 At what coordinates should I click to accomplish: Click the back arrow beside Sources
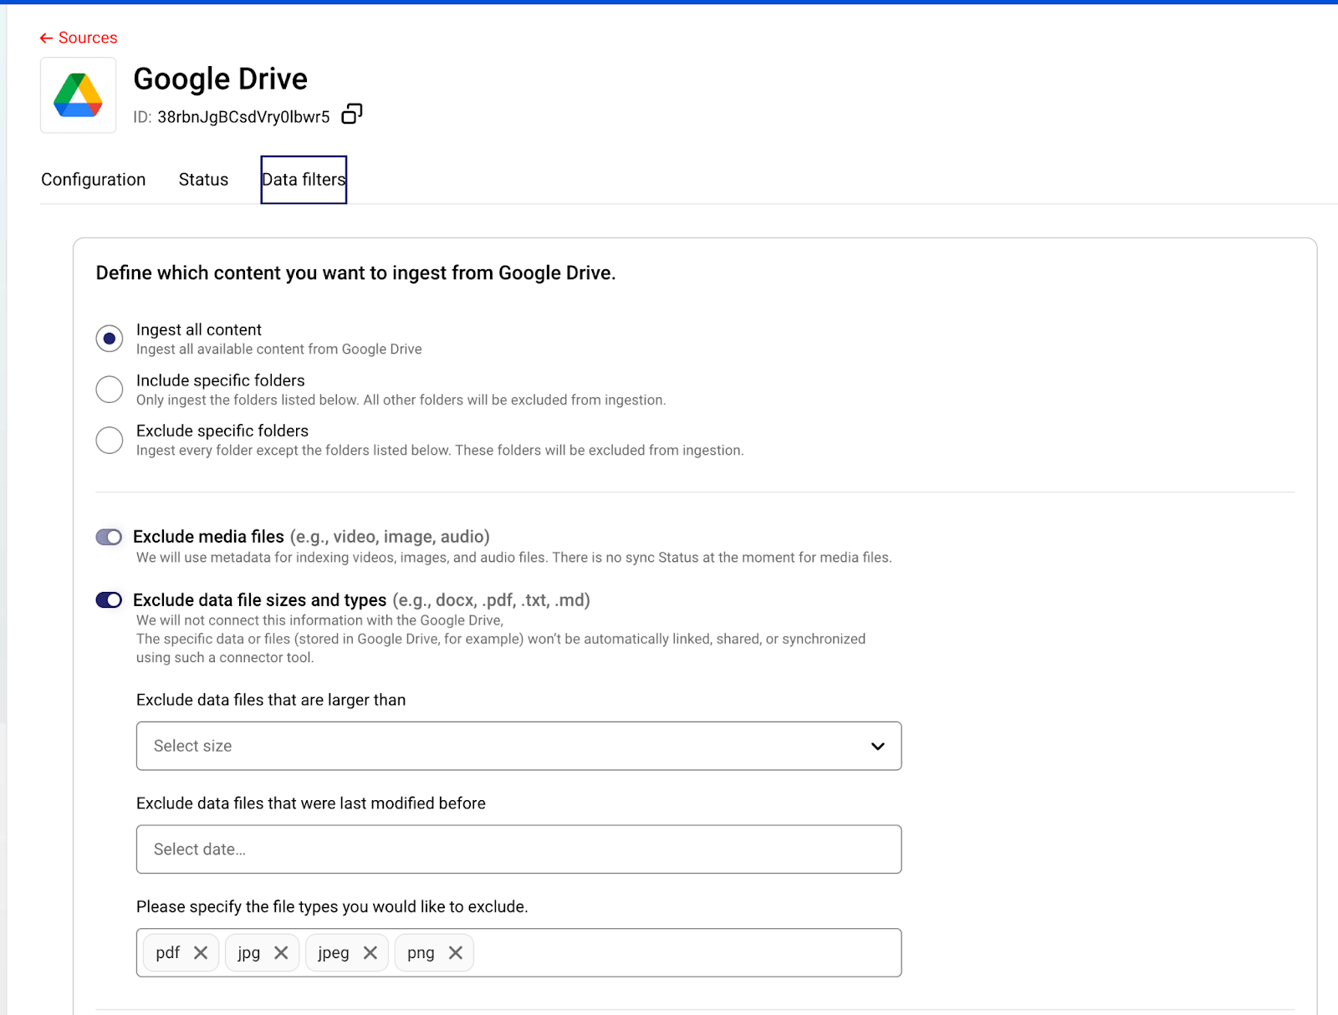point(46,38)
